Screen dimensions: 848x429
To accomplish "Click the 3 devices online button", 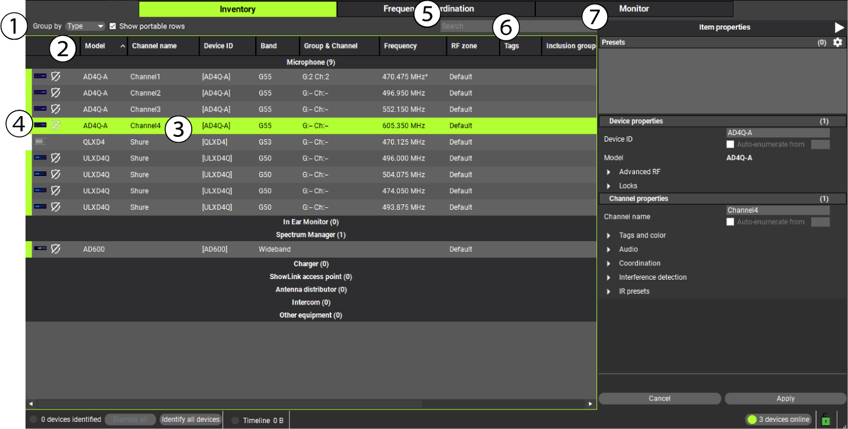I will pyautogui.click(x=778, y=420).
